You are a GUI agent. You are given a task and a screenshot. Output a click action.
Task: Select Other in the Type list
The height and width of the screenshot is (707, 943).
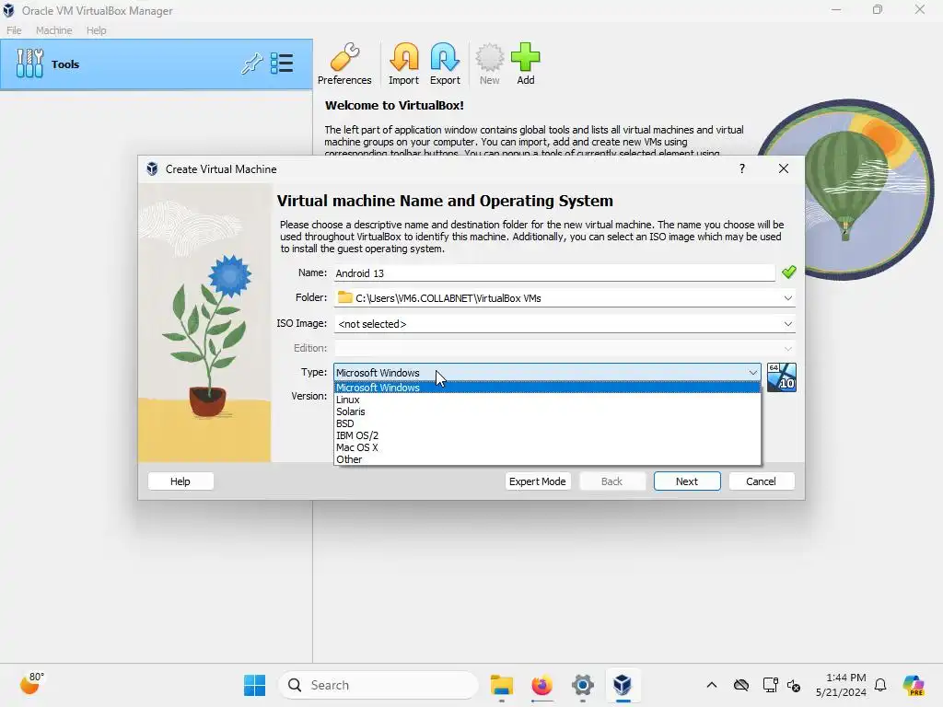[x=547, y=460]
